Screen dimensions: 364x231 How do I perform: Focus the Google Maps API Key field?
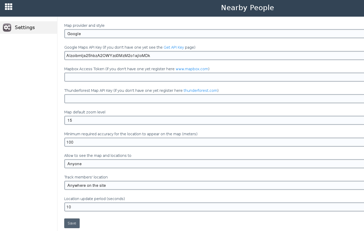(x=214, y=56)
